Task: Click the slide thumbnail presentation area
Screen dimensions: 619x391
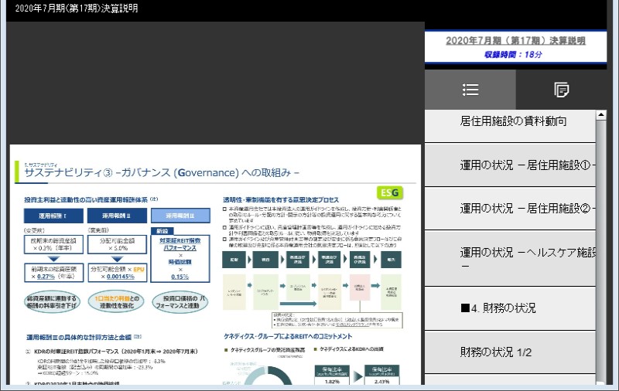Action: click(215, 264)
